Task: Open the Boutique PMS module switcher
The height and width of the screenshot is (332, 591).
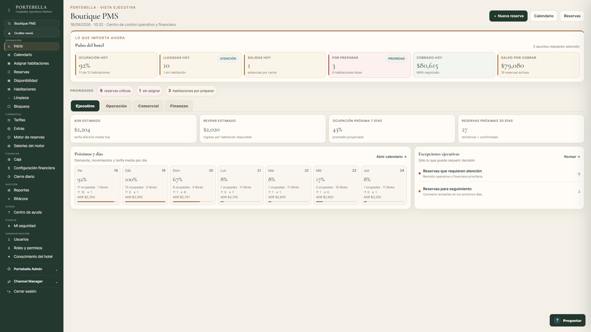Action: (31, 24)
